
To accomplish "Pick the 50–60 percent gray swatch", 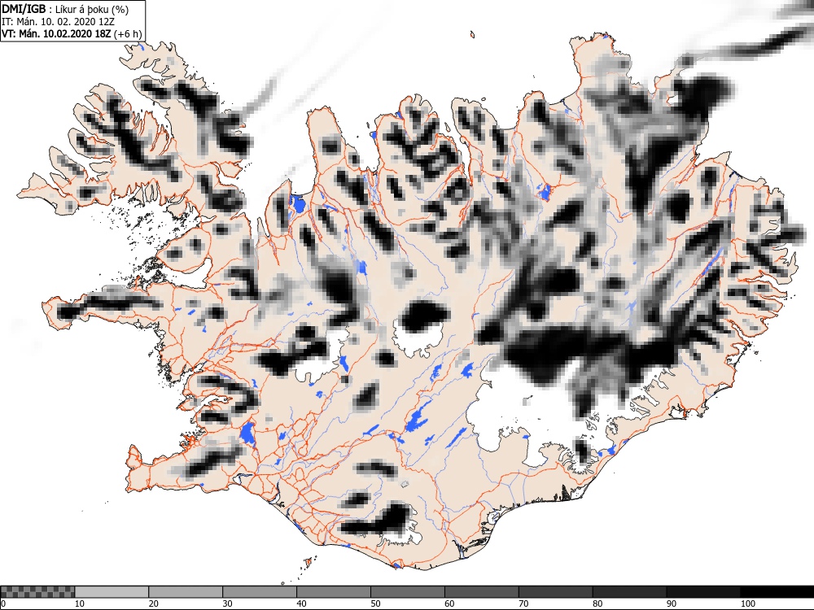I will (x=408, y=592).
